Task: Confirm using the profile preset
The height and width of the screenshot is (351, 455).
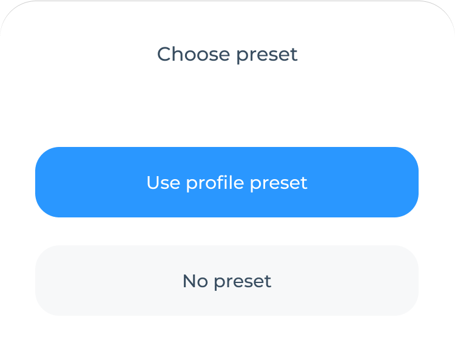Action: [227, 182]
